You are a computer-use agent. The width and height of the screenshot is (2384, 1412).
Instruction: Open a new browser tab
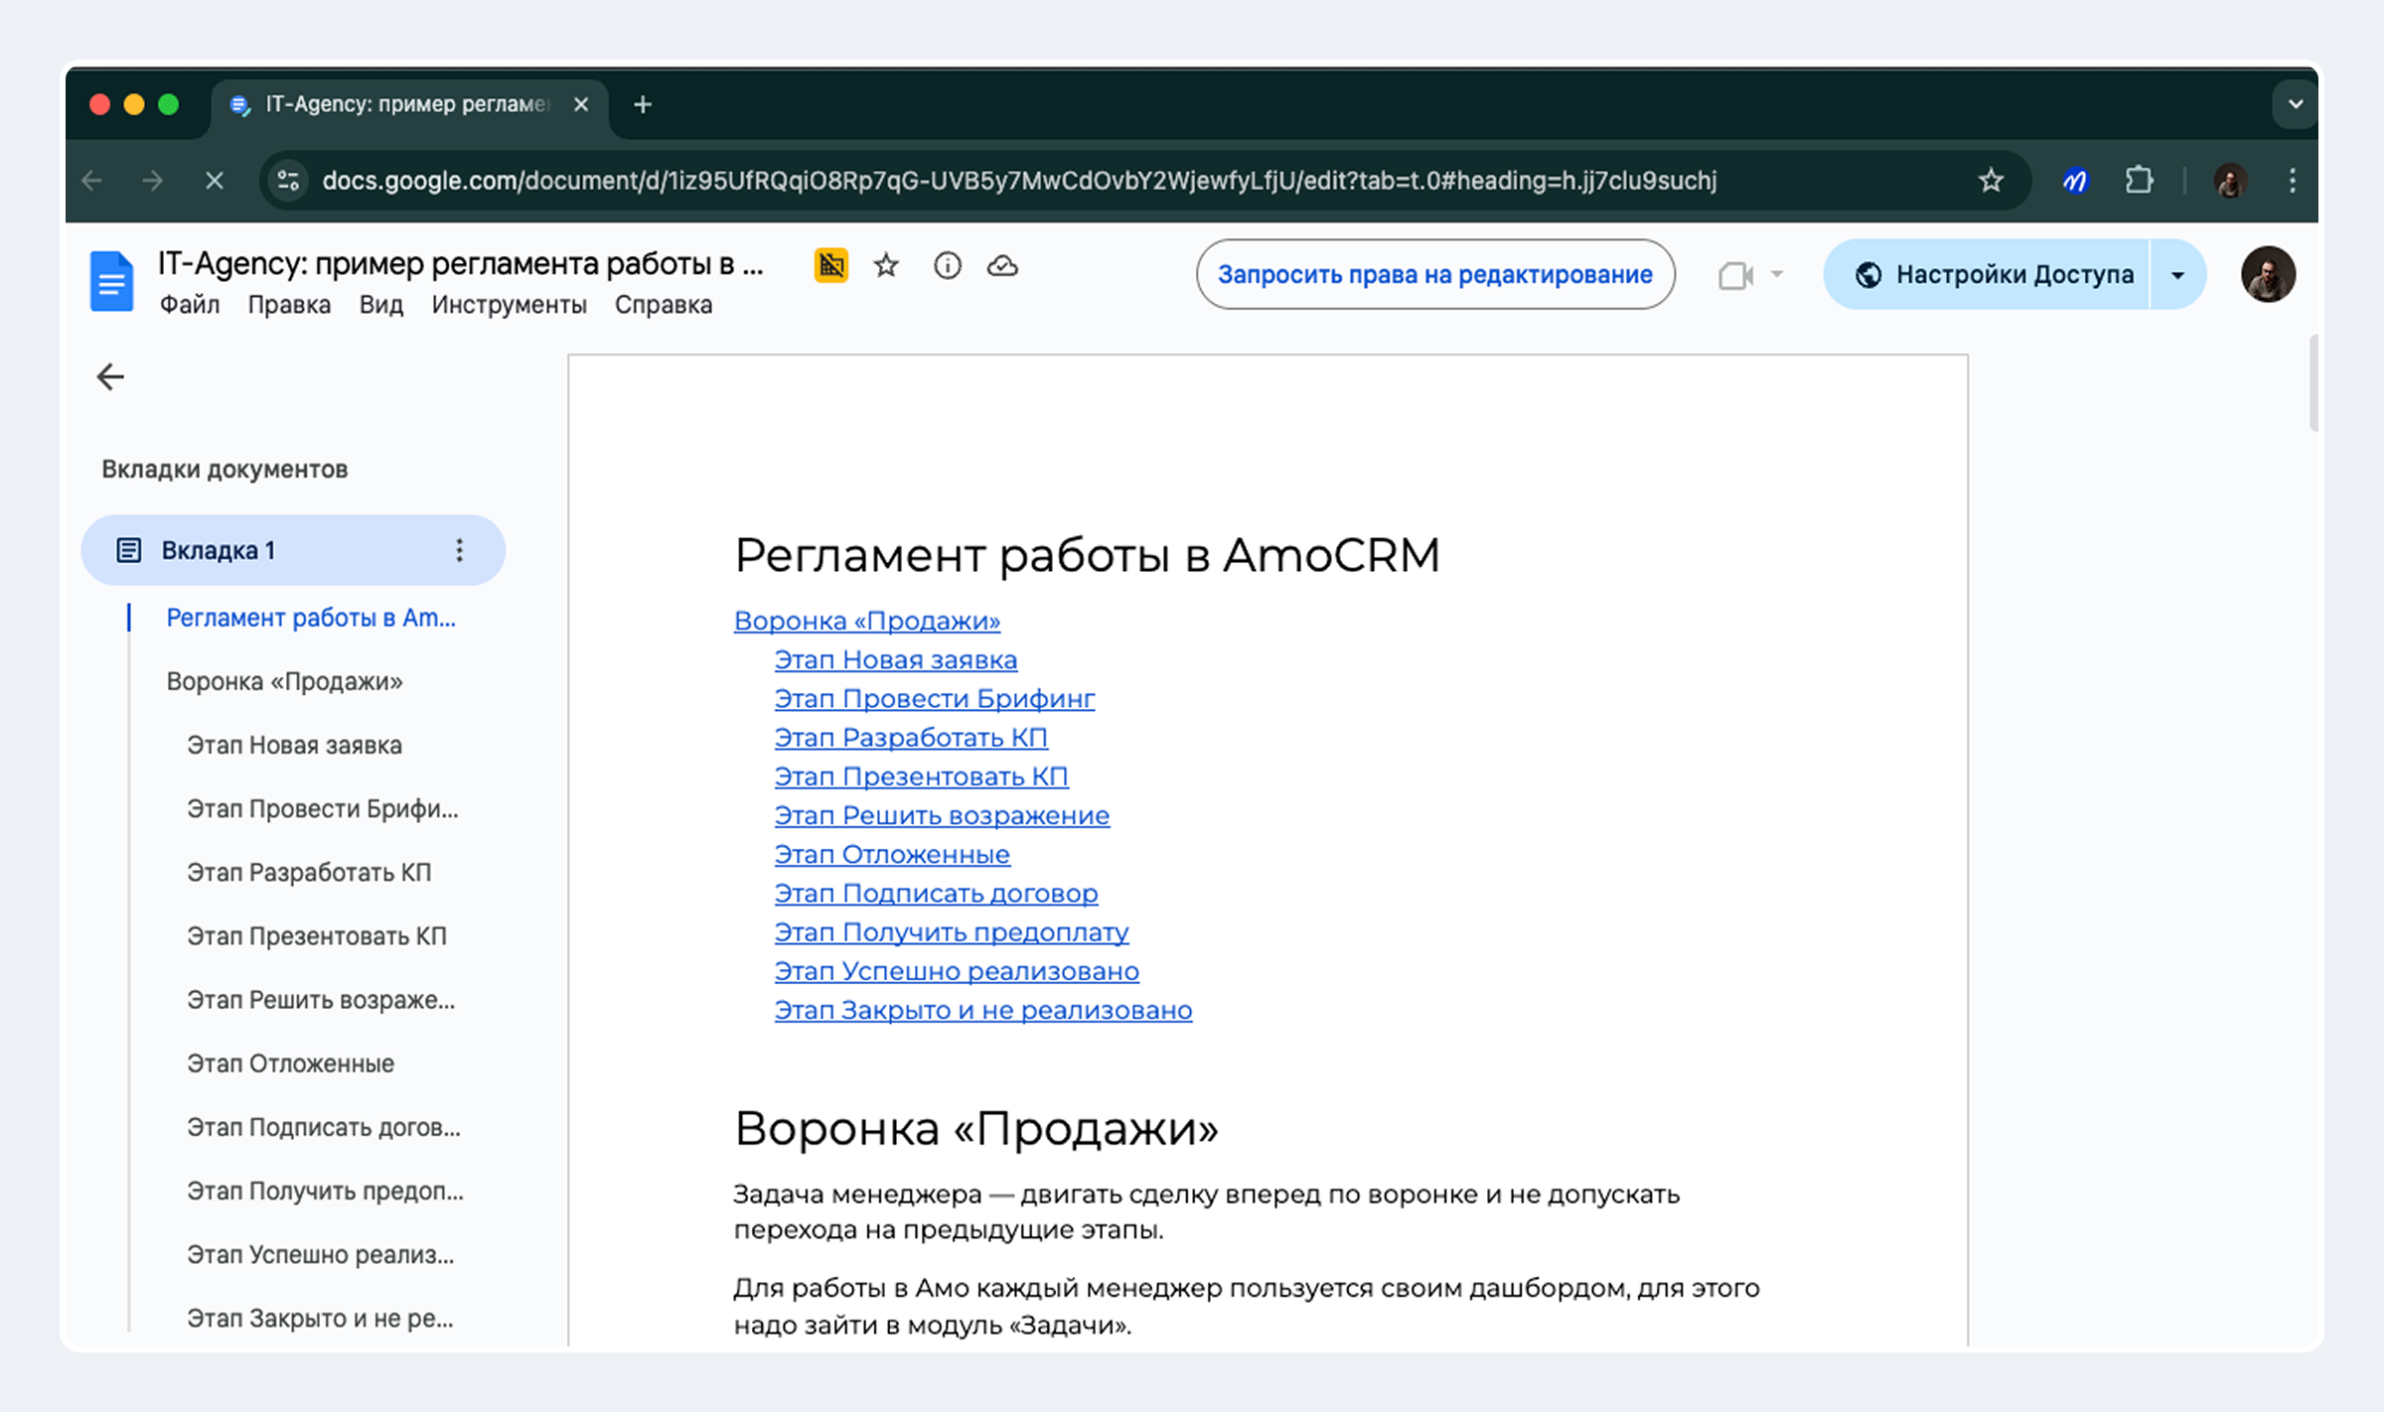tap(643, 104)
